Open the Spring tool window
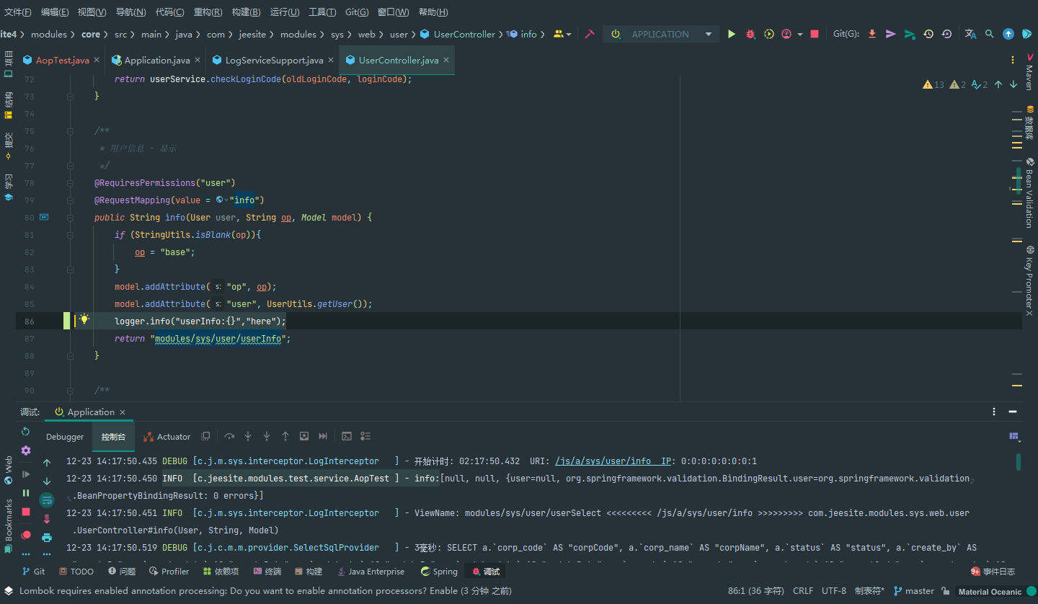This screenshot has width=1038, height=604. [x=439, y=572]
